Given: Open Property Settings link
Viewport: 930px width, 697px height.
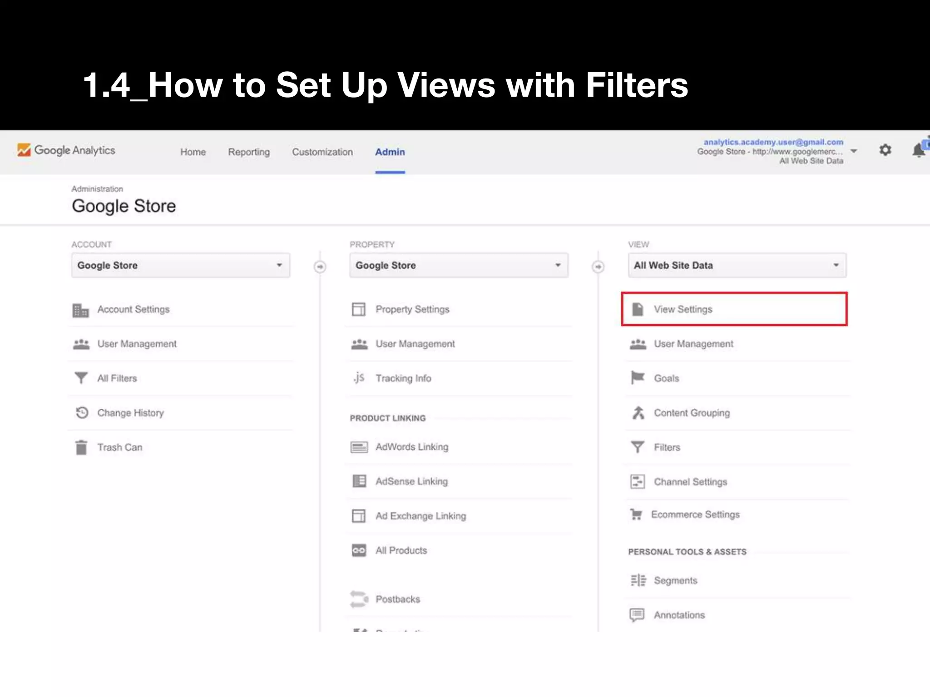Looking at the screenshot, I should coord(412,309).
